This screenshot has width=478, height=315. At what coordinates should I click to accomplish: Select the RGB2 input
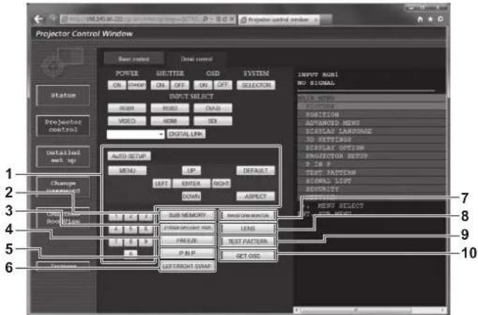pyautogui.click(x=170, y=108)
